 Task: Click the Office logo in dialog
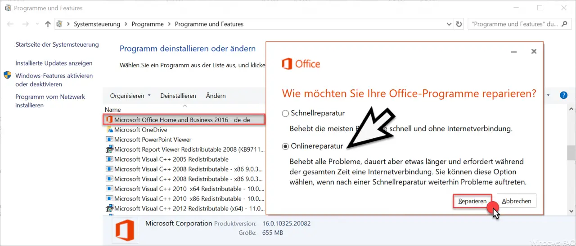(x=301, y=64)
